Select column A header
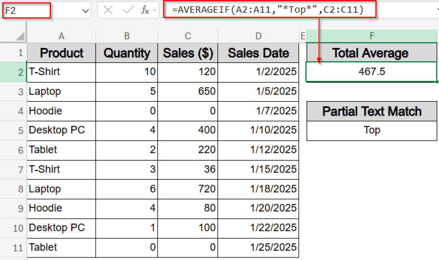 (61, 35)
